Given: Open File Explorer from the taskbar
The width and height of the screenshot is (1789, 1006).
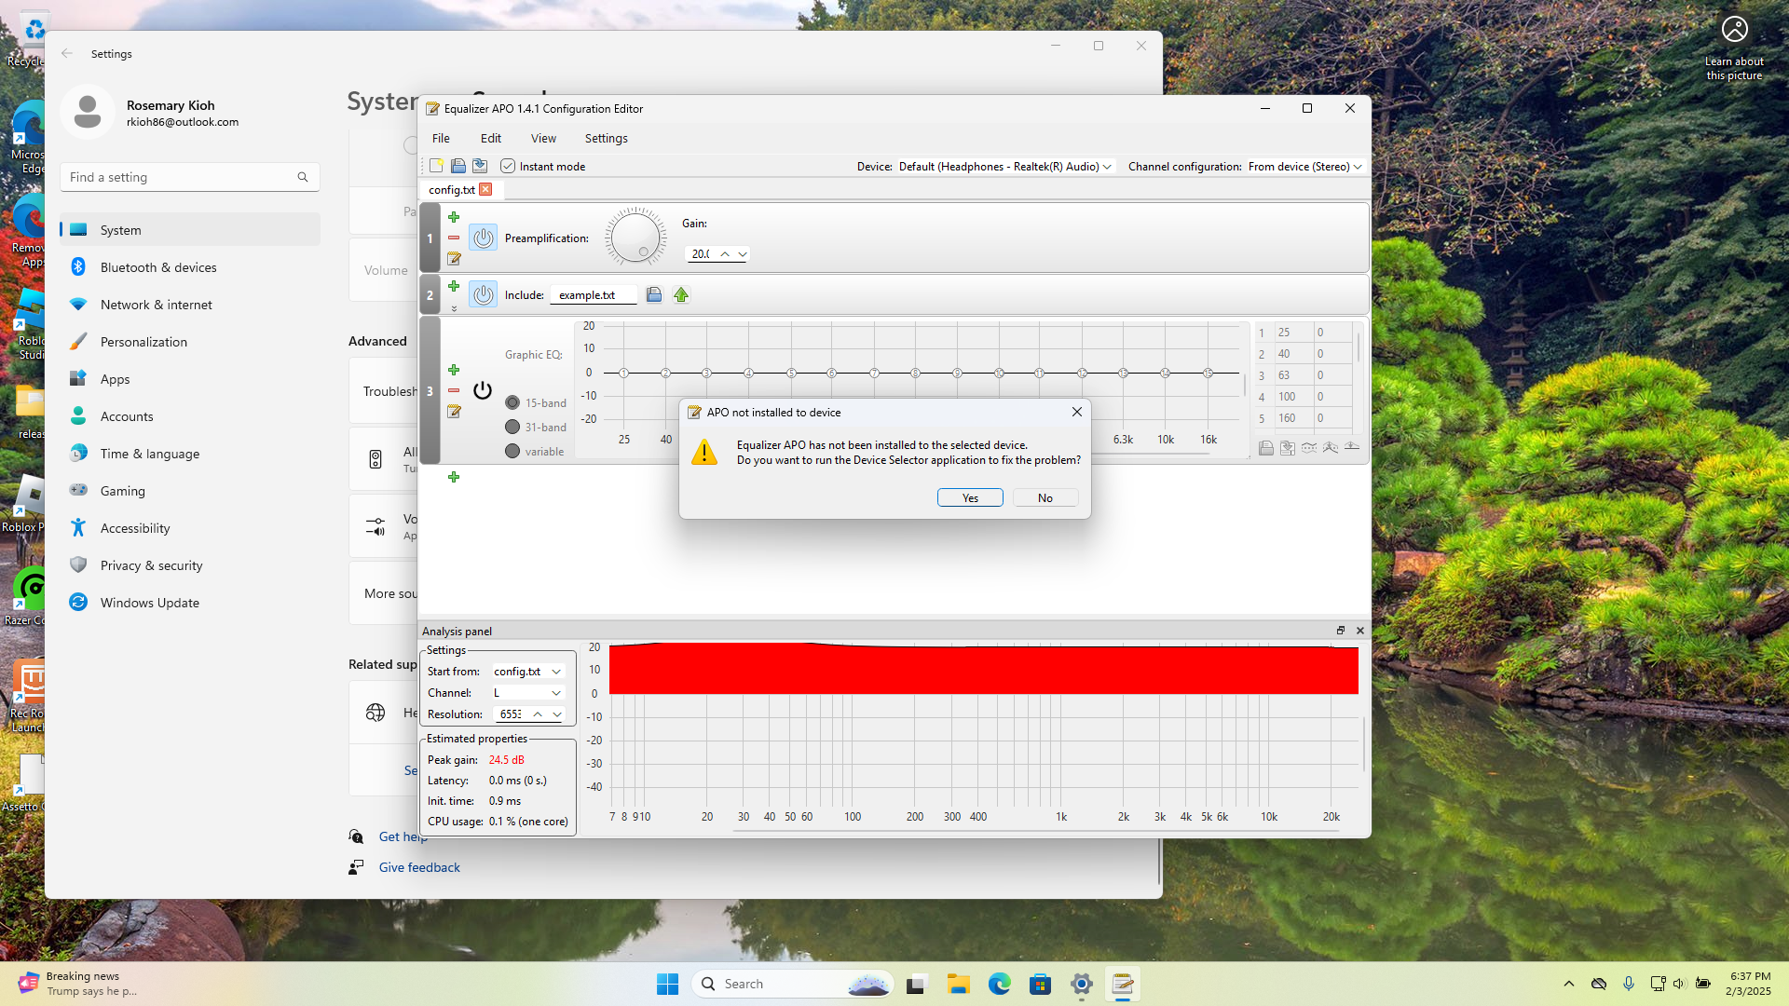Looking at the screenshot, I should point(959,984).
